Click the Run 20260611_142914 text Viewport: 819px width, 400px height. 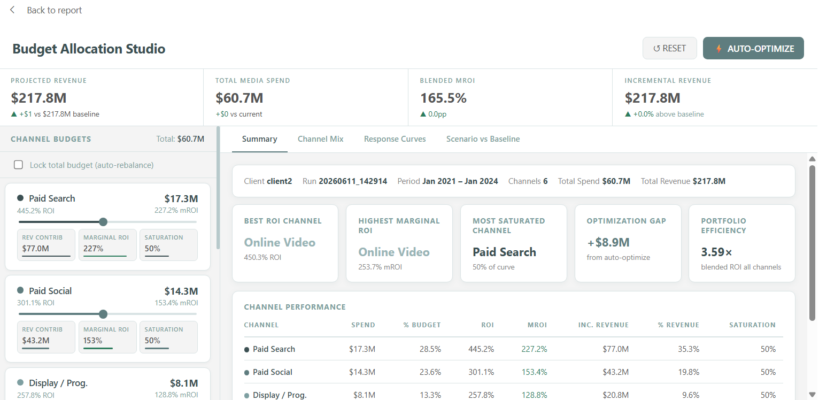[345, 181]
